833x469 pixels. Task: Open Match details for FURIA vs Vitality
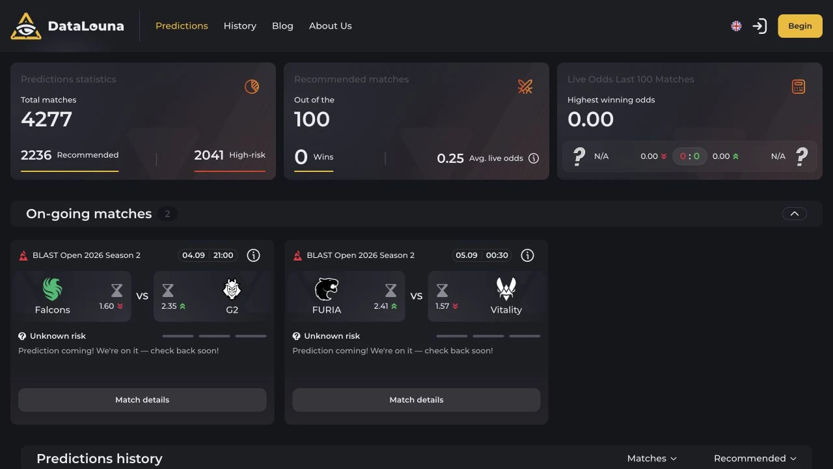tap(416, 400)
